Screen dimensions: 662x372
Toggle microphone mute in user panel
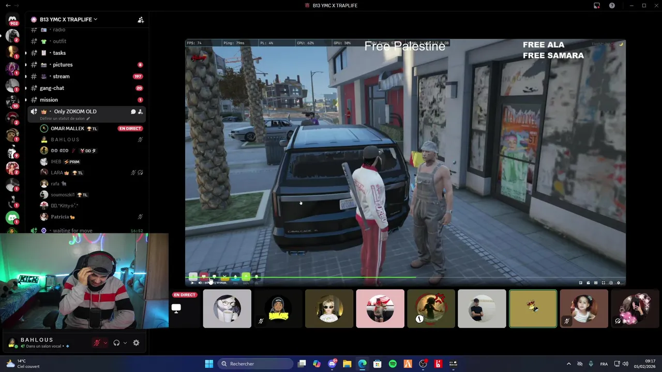pos(97,343)
